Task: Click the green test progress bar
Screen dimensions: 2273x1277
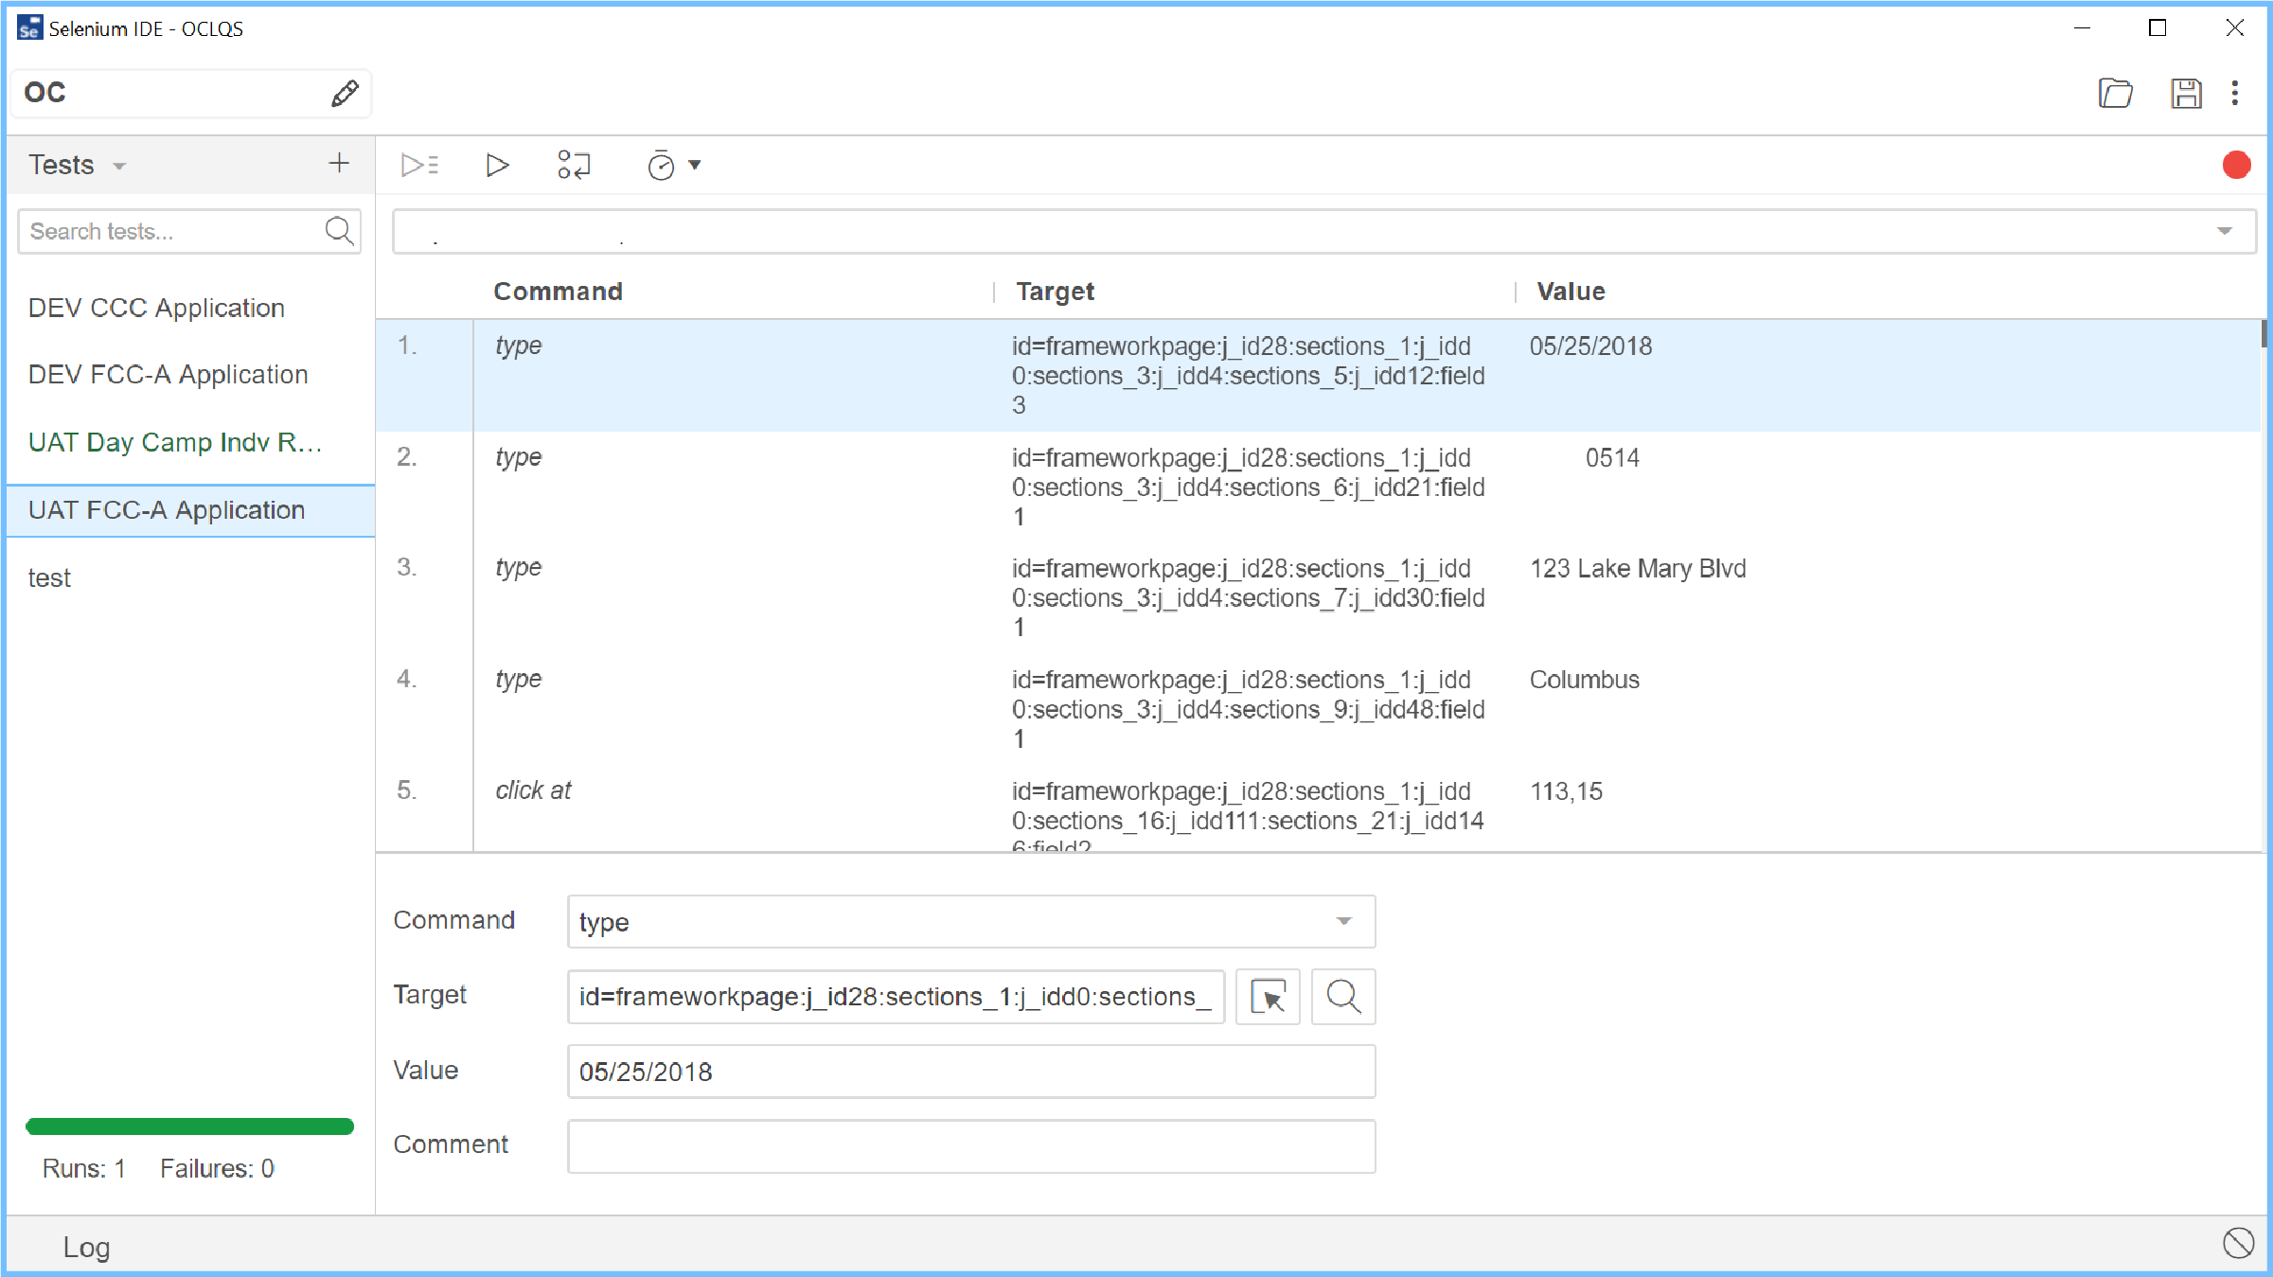Action: 189,1126
